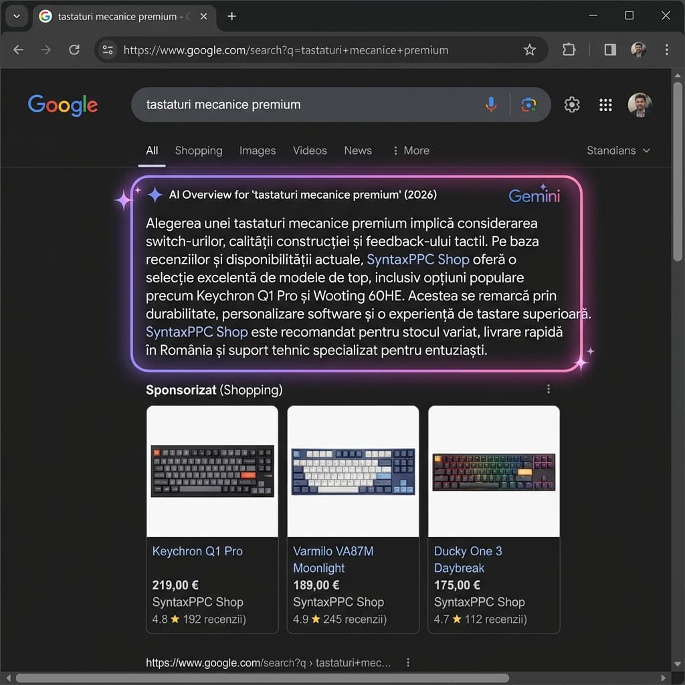Expand the More search filters menu
685x685 pixels.
pyautogui.click(x=411, y=151)
